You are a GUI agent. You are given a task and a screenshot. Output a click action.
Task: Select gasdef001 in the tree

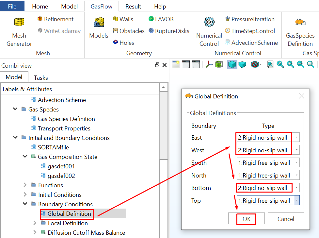tap(61, 166)
